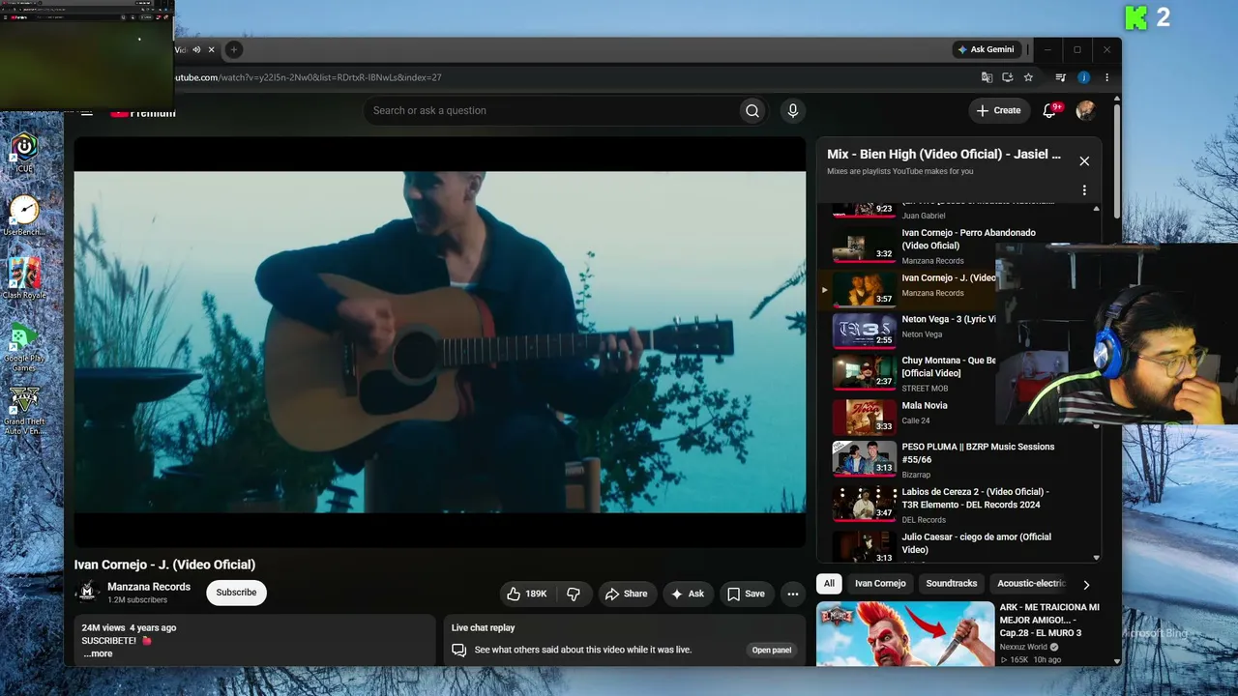Open more actions menu under the video
Viewport: 1238px width, 696px height.
click(x=793, y=594)
